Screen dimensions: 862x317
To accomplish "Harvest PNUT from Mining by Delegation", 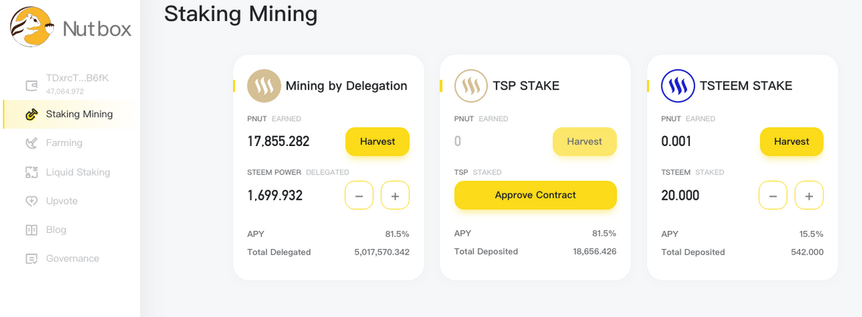I will 377,142.
